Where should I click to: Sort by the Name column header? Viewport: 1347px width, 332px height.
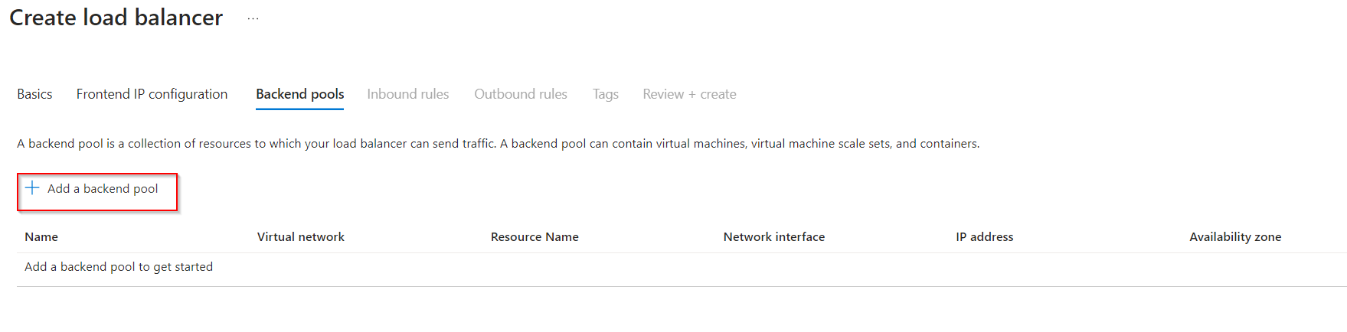(41, 237)
